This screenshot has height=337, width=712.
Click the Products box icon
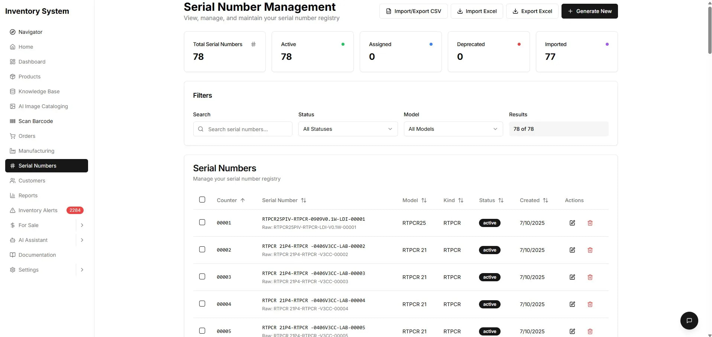[13, 77]
